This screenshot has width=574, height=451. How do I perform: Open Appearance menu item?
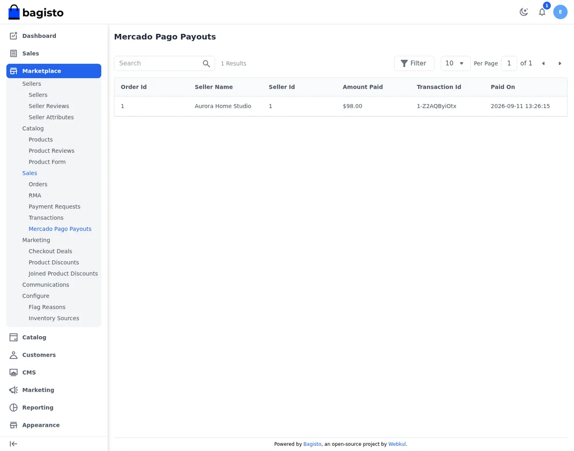point(54,425)
